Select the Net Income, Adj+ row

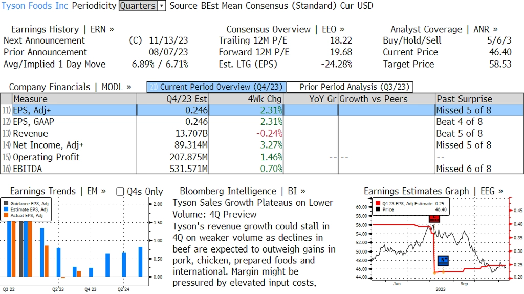pos(262,145)
